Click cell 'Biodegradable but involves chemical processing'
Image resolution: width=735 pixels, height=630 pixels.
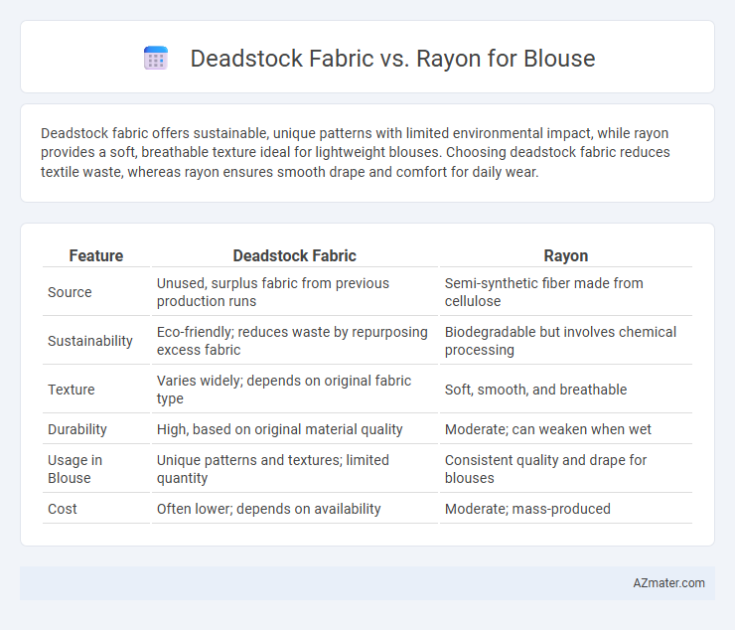point(566,341)
